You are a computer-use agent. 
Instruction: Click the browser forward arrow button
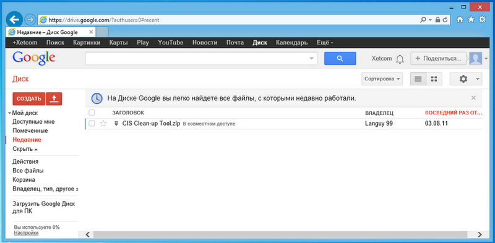point(30,20)
